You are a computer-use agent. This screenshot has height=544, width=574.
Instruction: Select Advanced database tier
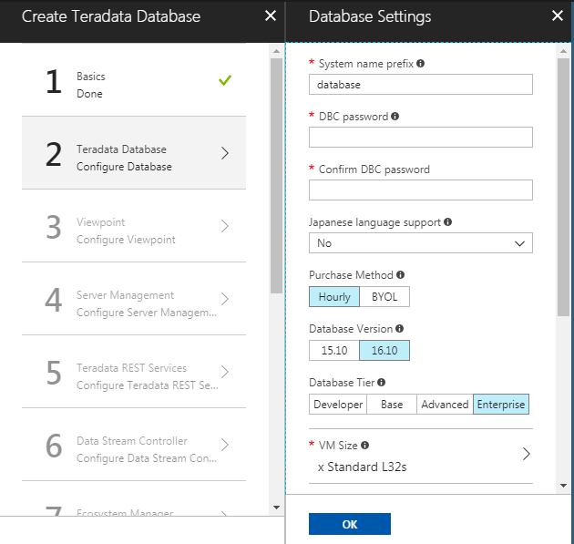coord(445,405)
